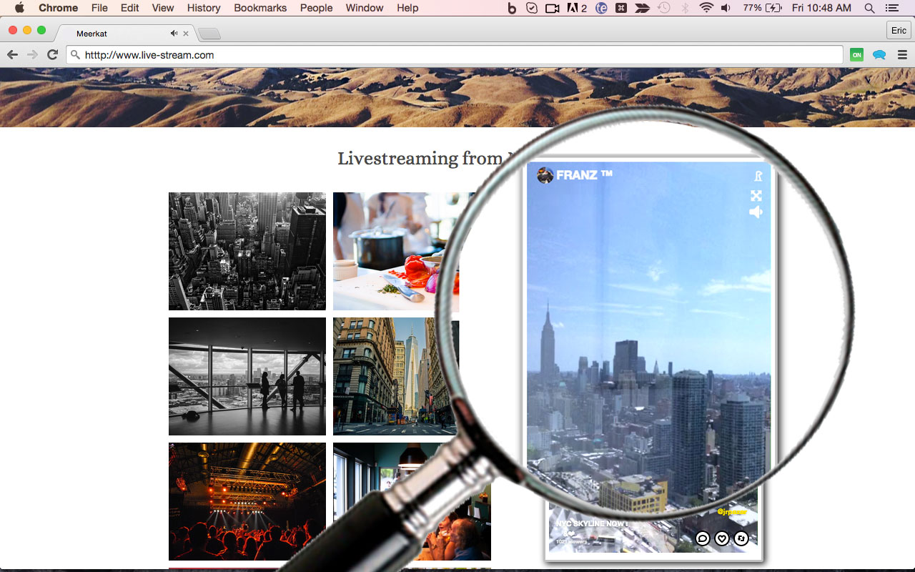The image size is (915, 572).
Task: Click the NYC SKYLINE NOW stream title
Action: point(592,524)
